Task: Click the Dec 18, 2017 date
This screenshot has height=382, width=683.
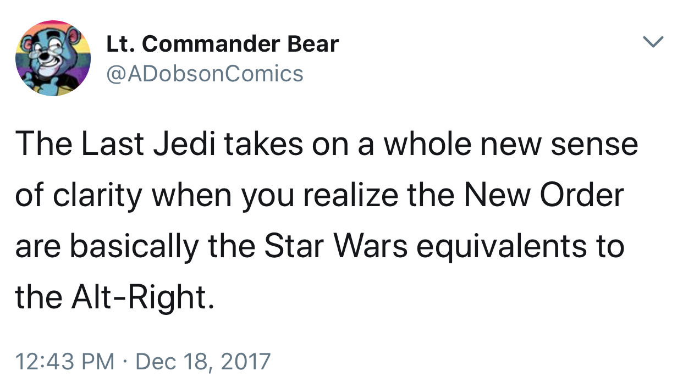Action: [x=203, y=361]
